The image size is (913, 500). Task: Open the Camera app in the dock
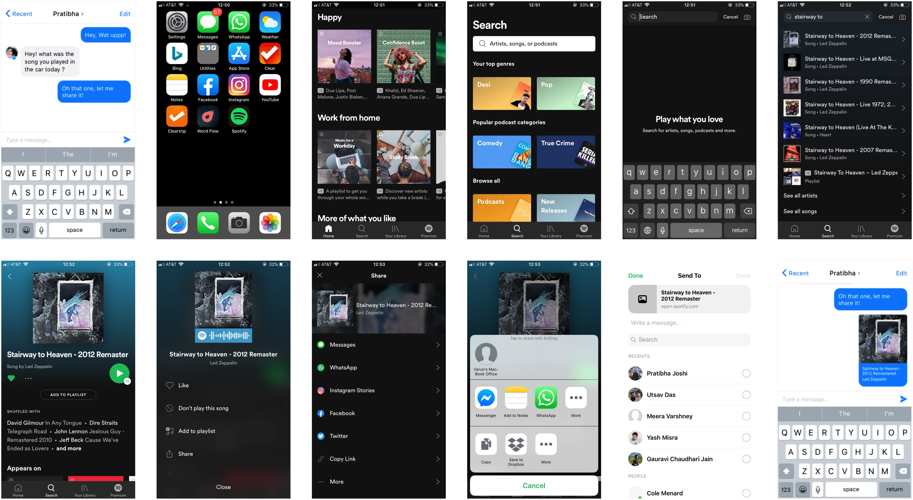239,223
